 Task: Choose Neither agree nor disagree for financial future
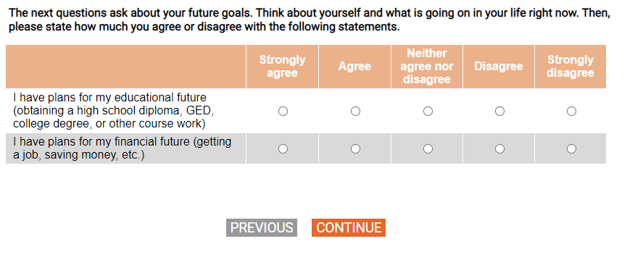click(x=428, y=149)
